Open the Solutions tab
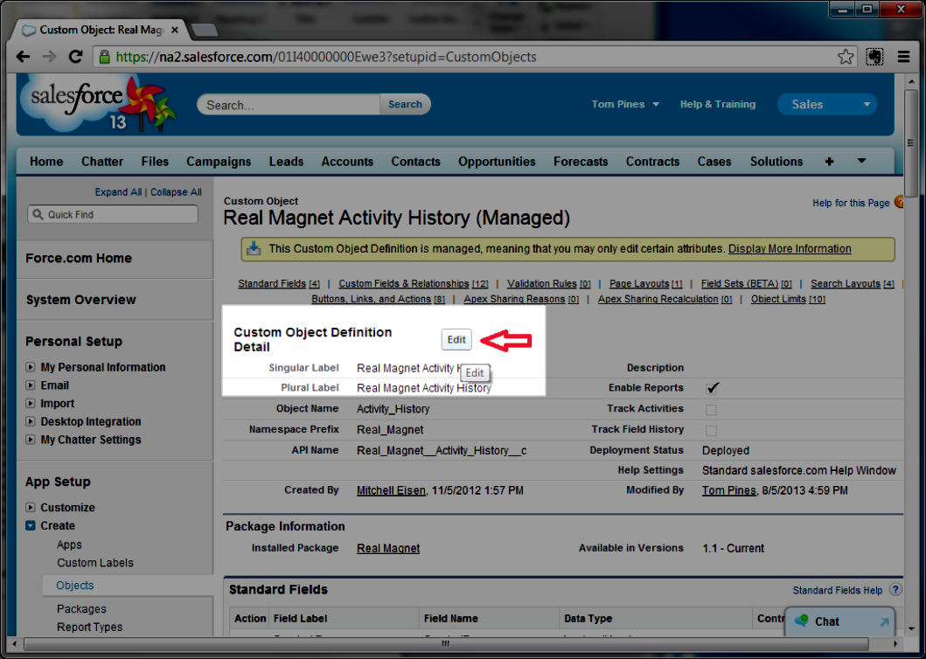This screenshot has width=926, height=659. (x=776, y=161)
